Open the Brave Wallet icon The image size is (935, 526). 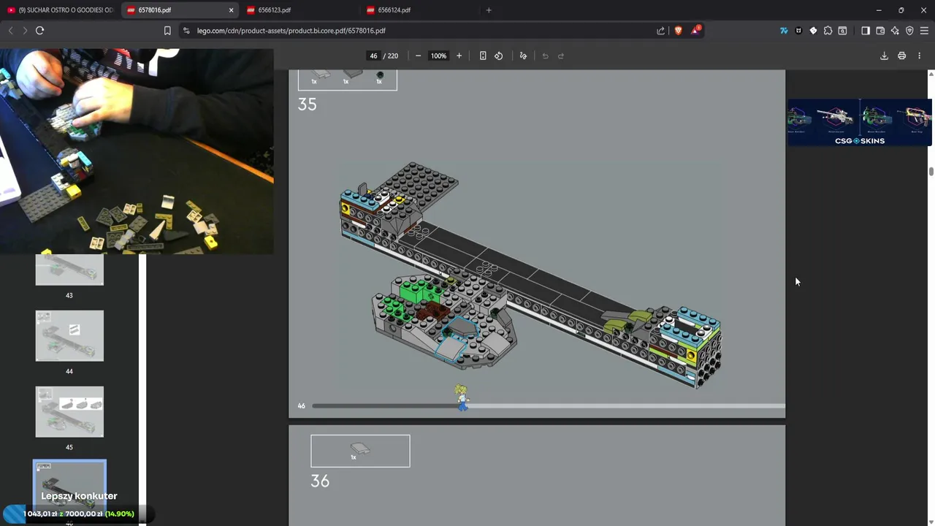pyautogui.click(x=880, y=31)
